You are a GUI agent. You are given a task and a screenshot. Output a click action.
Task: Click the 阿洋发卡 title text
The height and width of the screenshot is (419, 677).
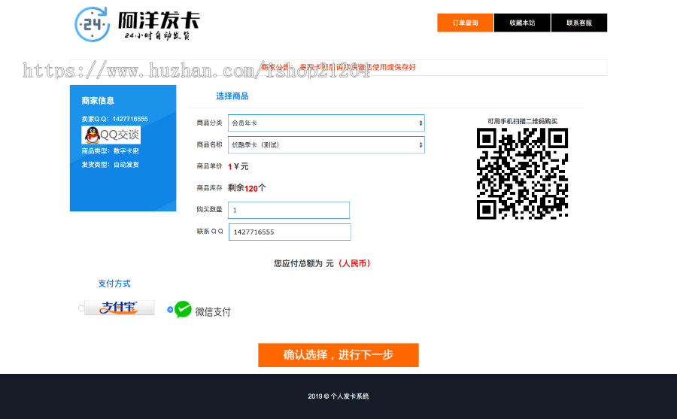tap(159, 20)
